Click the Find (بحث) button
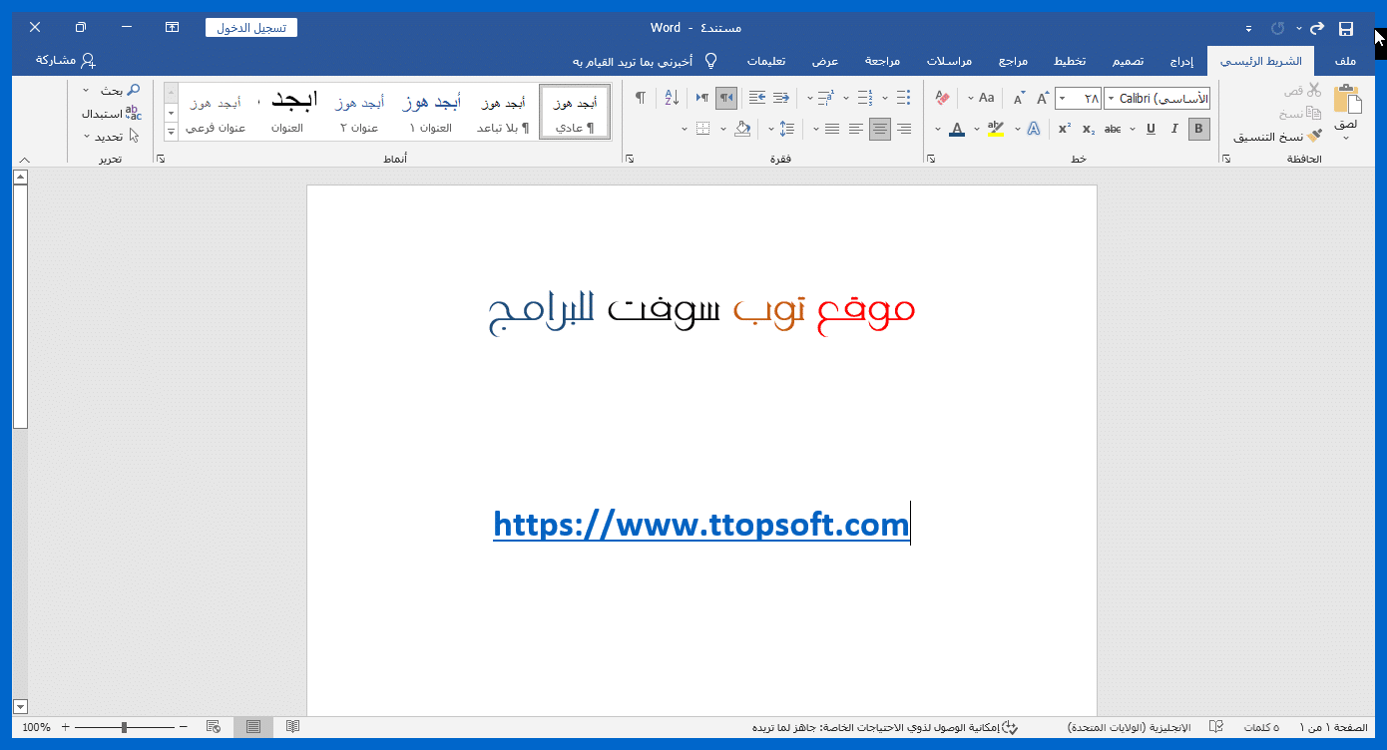 click(119, 90)
